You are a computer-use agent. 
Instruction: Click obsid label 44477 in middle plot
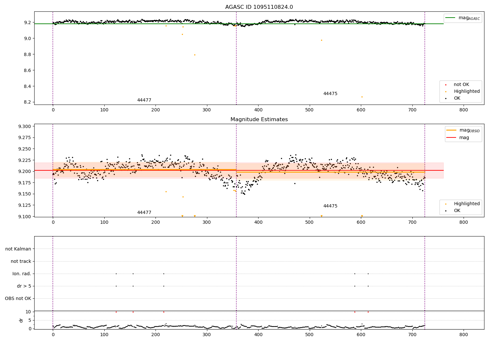tap(144, 213)
